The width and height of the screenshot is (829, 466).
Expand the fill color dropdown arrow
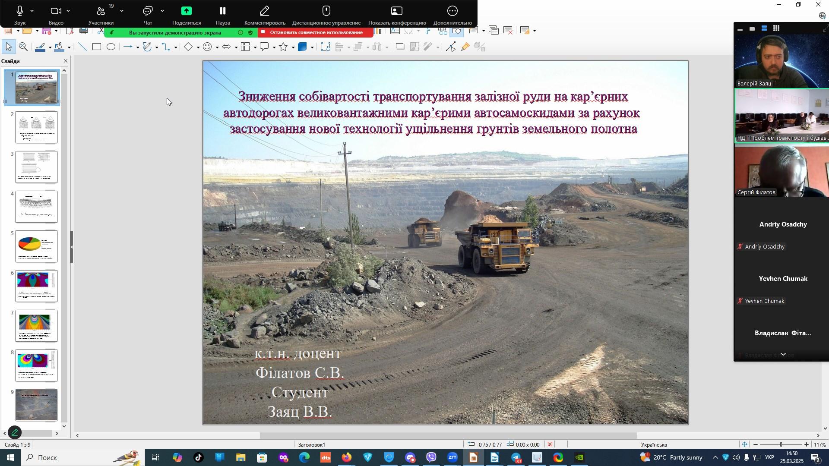[x=69, y=48]
